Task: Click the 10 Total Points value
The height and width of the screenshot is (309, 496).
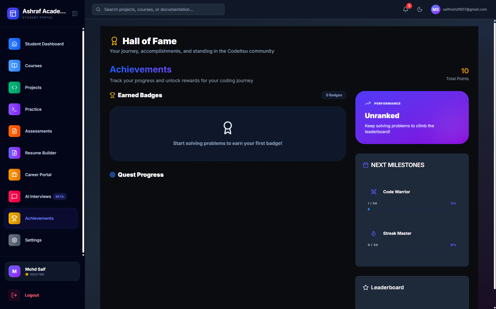Action: point(465,71)
